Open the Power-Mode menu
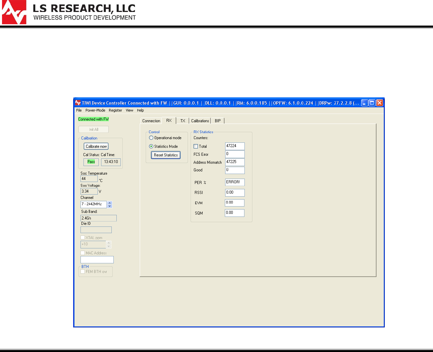This screenshot has height=352, width=433. tap(95, 110)
